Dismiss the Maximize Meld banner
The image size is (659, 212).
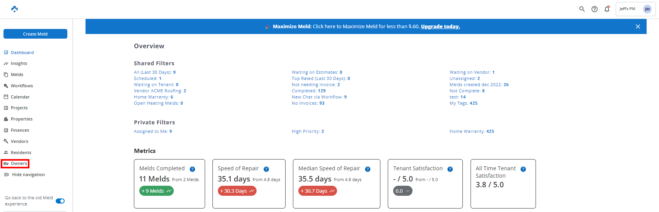(x=638, y=27)
